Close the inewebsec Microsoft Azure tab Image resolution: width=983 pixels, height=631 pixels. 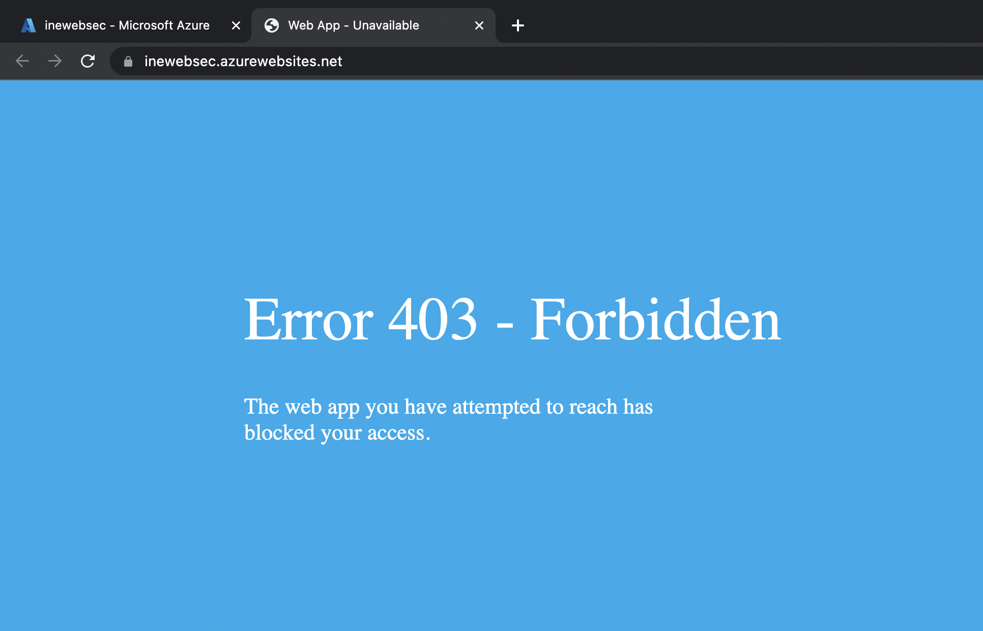[x=236, y=25]
